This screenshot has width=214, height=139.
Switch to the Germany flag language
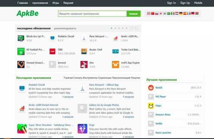coord(181,14)
